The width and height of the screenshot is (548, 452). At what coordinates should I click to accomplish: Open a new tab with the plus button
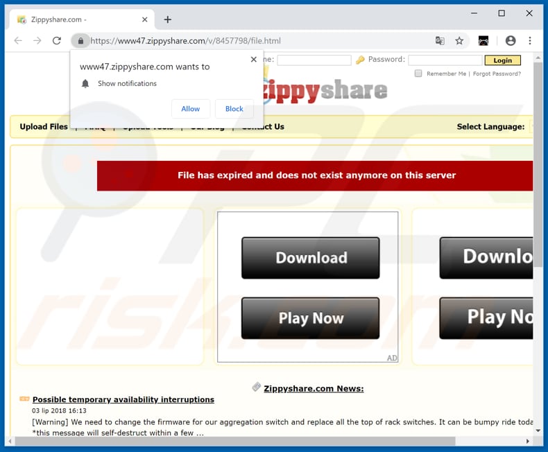pos(168,19)
